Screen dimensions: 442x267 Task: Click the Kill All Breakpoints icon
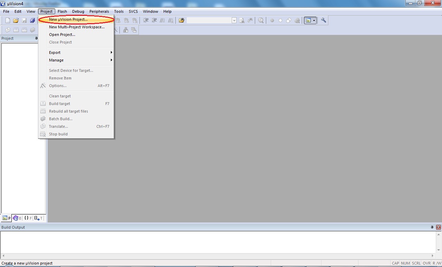click(x=297, y=20)
